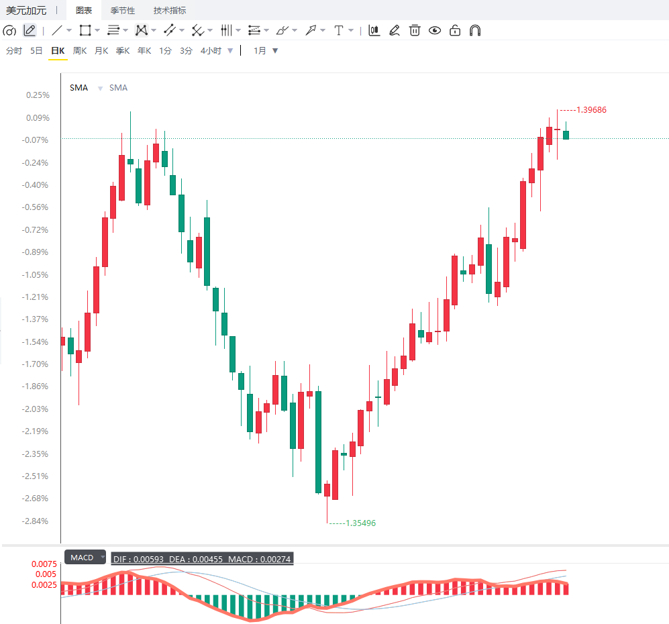Select the rectangle shape tool
Image resolution: width=669 pixels, height=624 pixels.
point(85,31)
